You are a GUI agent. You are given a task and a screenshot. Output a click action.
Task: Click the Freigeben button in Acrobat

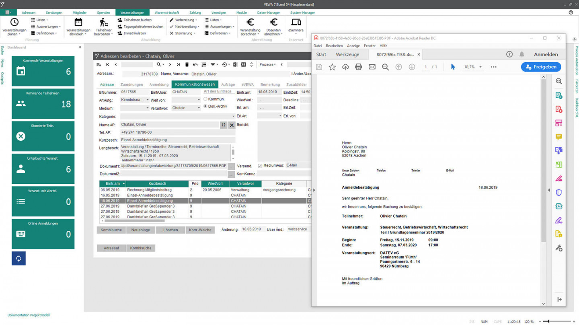click(541, 67)
